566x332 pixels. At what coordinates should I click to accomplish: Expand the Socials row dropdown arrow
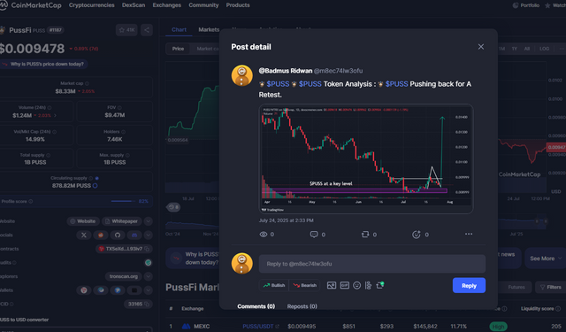pos(148,235)
